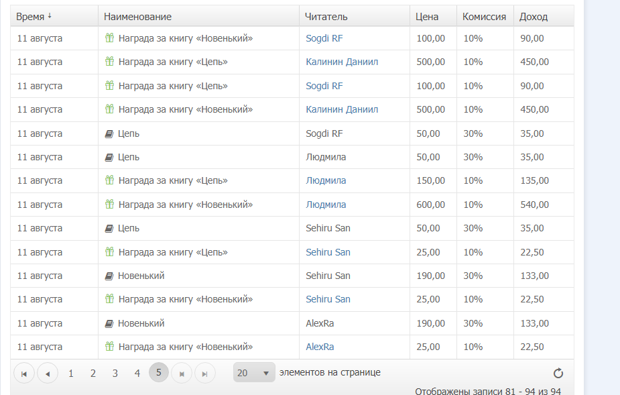The width and height of the screenshot is (620, 395).
Task: Click the last page arrow button
Action: [x=204, y=374]
